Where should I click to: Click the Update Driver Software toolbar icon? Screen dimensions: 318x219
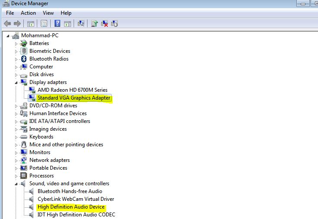coord(94,23)
